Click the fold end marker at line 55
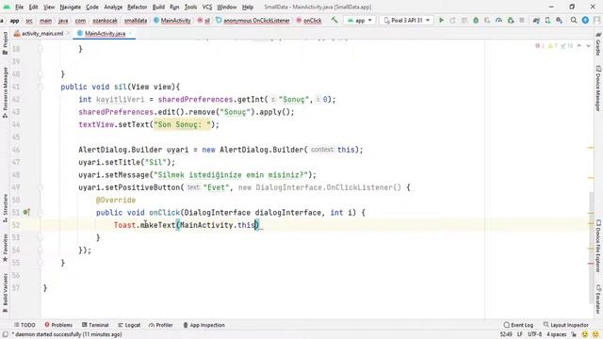This screenshot has height=339, width=603. coord(41,263)
